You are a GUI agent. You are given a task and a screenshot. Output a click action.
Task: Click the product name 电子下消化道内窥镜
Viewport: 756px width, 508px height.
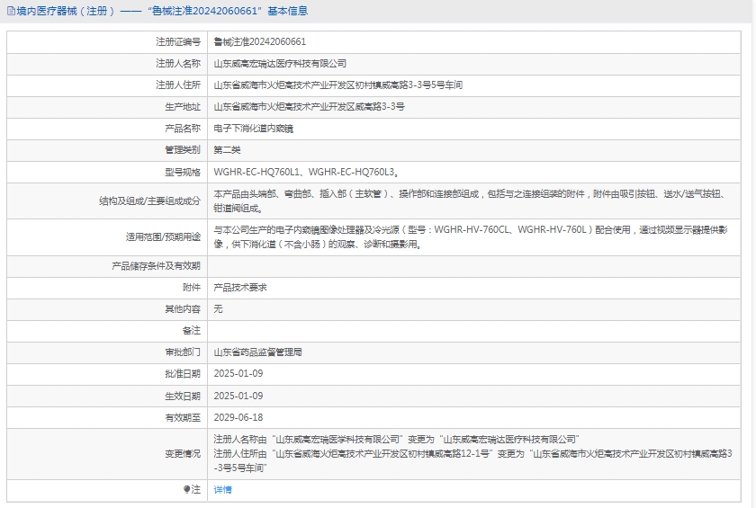254,129
